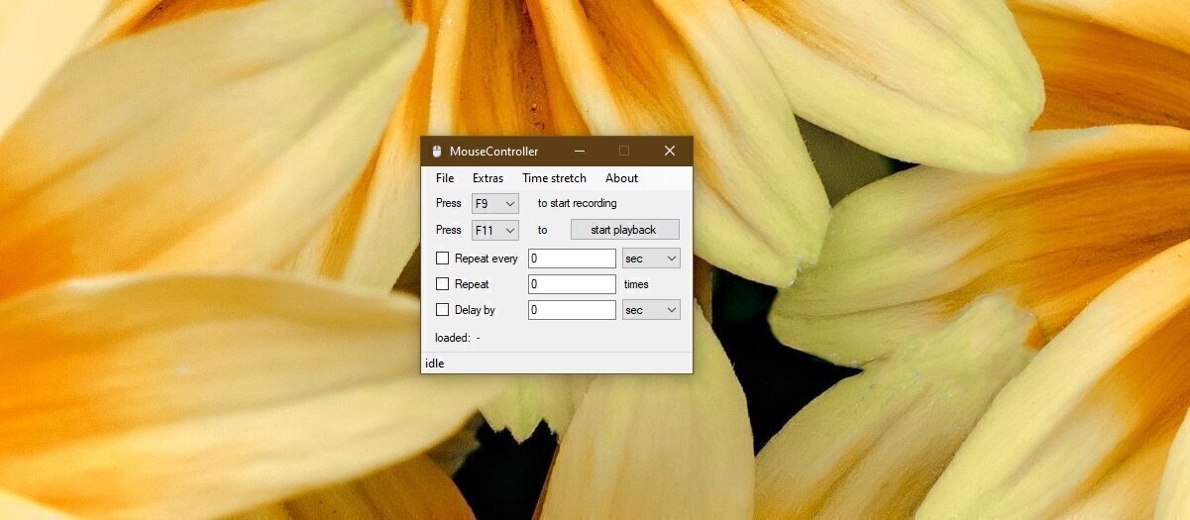This screenshot has height=520, width=1190.
Task: Click the 'to start recording' label
Action: [x=577, y=203]
